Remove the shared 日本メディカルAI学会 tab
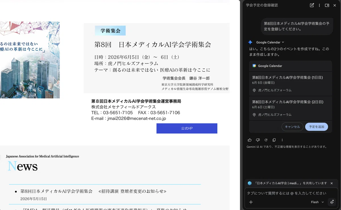 pyautogui.click(x=332, y=183)
